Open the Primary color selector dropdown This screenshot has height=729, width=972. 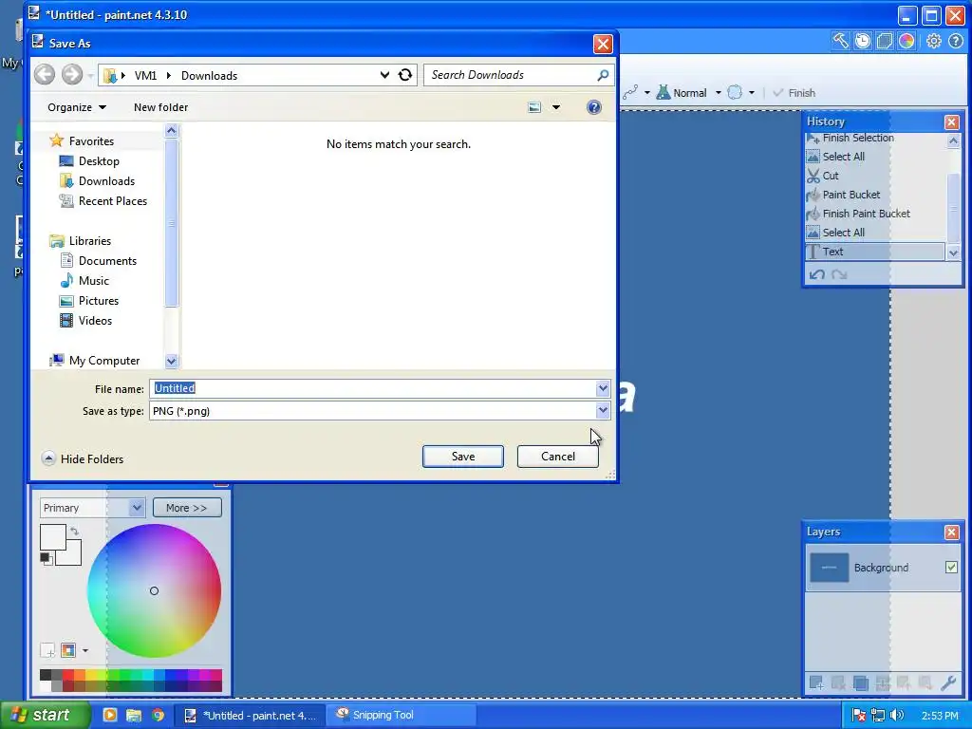point(137,508)
